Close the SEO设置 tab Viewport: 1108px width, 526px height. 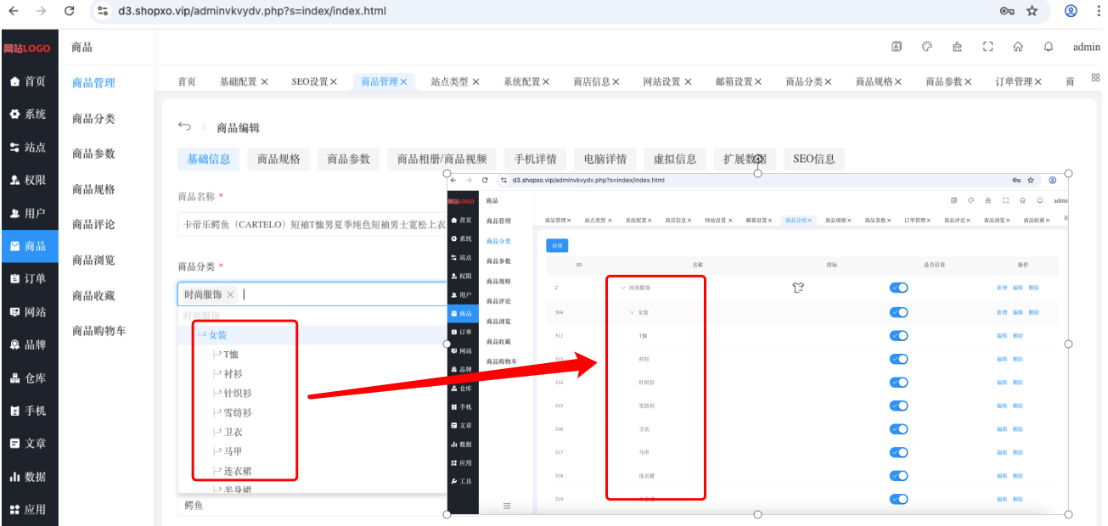pos(334,81)
